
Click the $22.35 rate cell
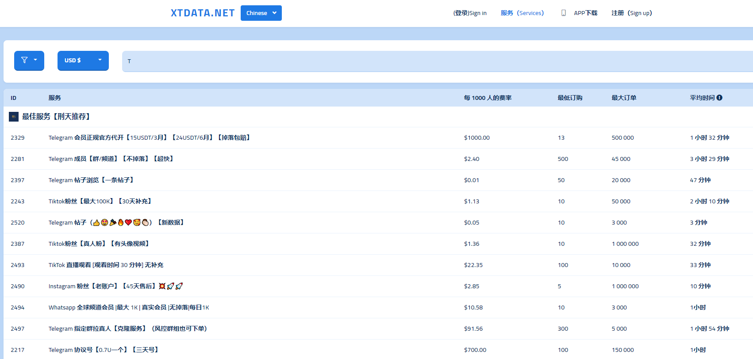[x=473, y=265]
